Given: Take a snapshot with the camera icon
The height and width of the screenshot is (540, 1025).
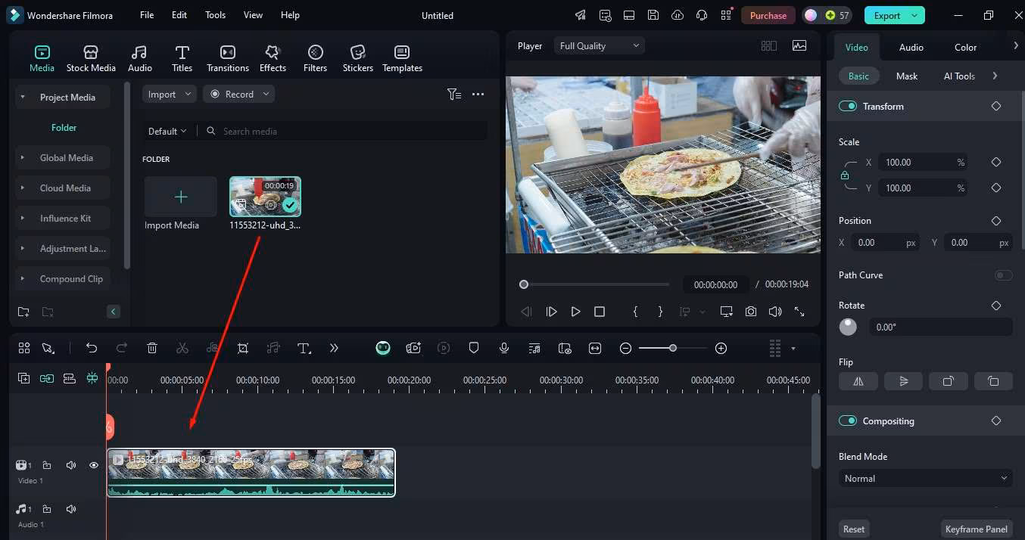Looking at the screenshot, I should click(x=750, y=312).
